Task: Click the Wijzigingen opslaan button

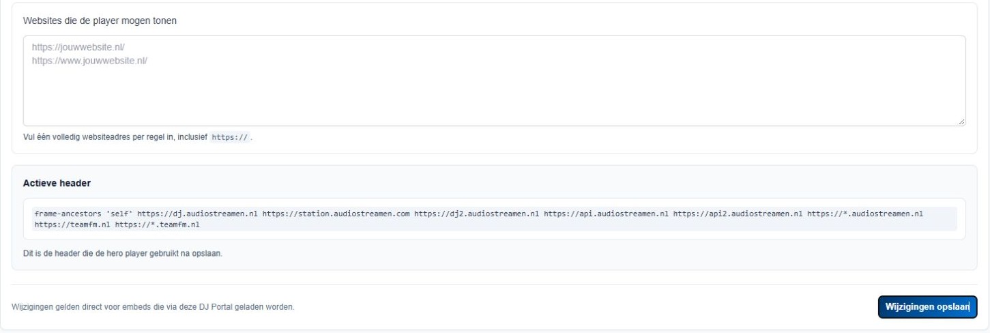Action: point(927,306)
